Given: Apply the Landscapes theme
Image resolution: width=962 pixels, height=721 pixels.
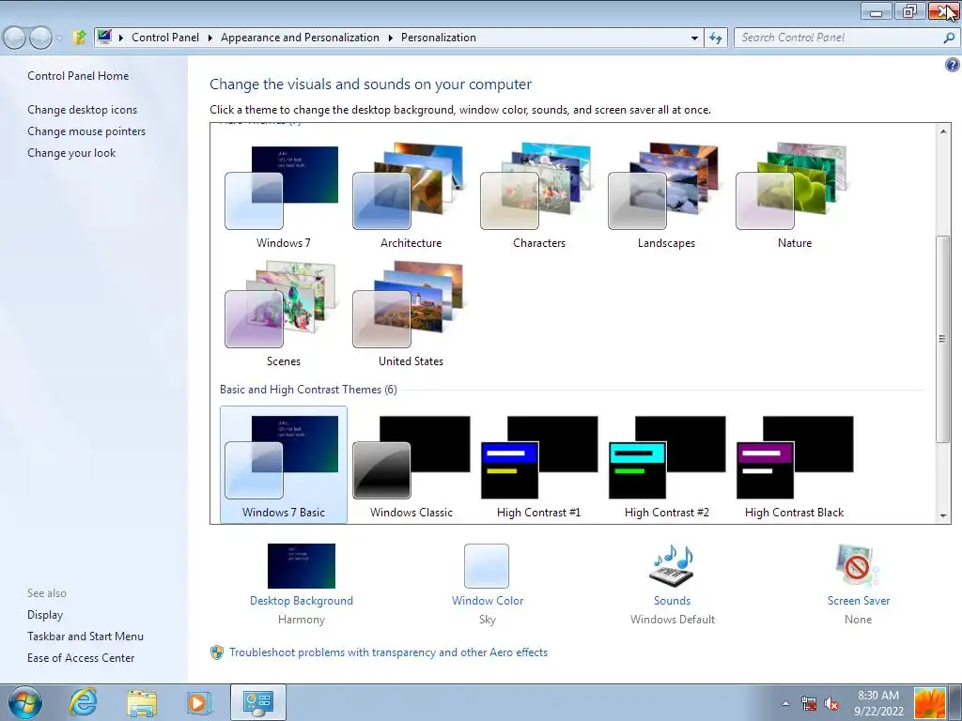Looking at the screenshot, I should click(x=666, y=195).
